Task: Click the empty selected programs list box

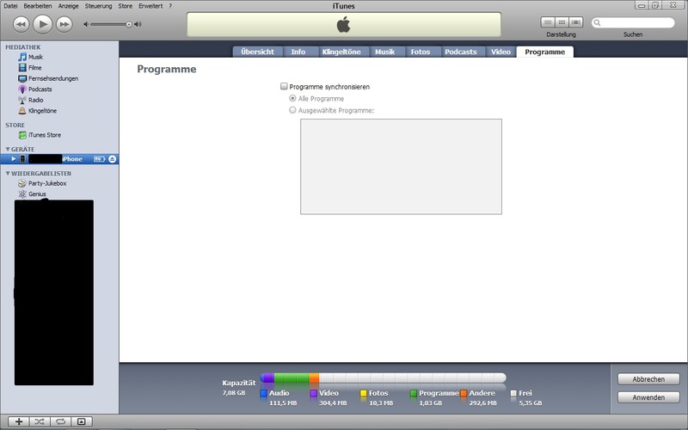Action: 401,167
